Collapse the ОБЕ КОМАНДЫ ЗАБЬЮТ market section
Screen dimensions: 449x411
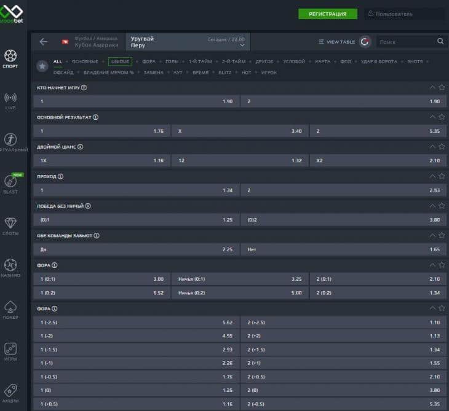[432, 235]
